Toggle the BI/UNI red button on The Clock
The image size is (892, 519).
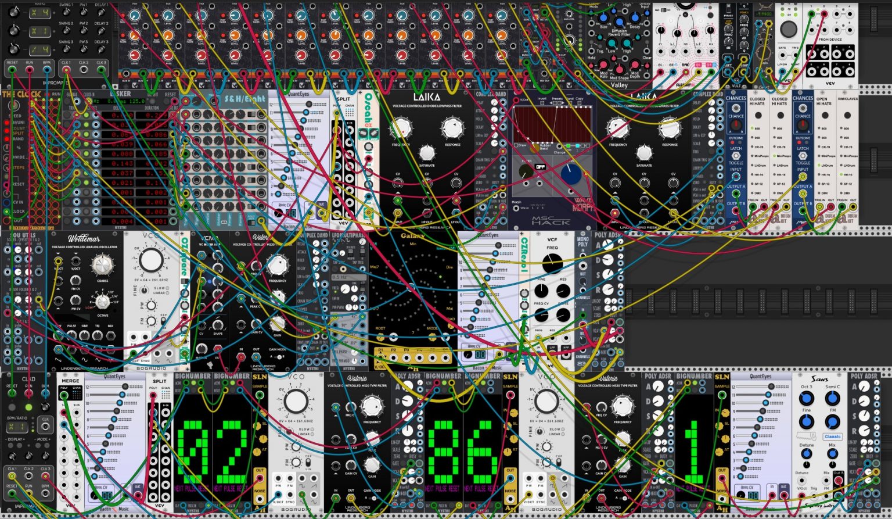point(8,123)
